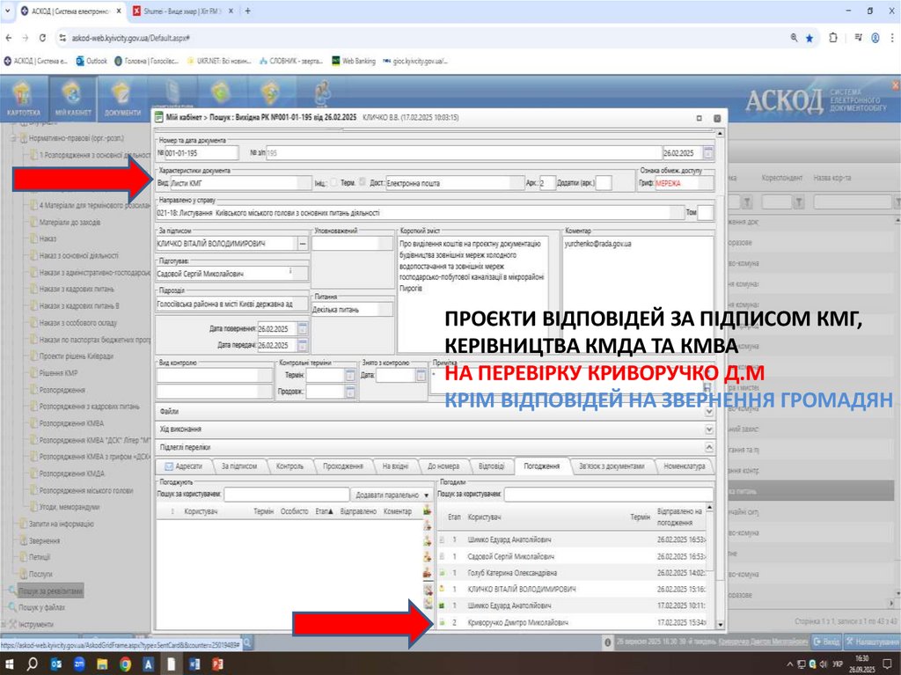Select Проекти рішень Київради in the tree
The height and width of the screenshot is (675, 901).
coord(77,356)
